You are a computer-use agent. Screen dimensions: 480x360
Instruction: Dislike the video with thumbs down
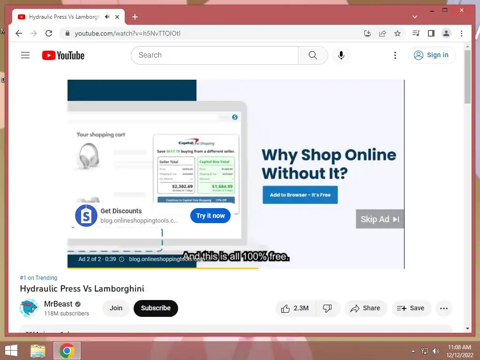click(x=327, y=308)
